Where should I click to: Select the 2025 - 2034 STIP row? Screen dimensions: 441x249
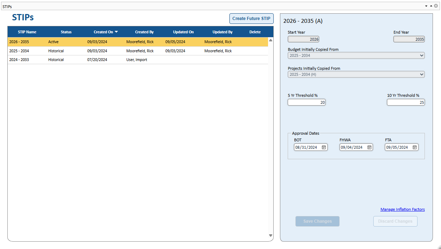point(138,51)
